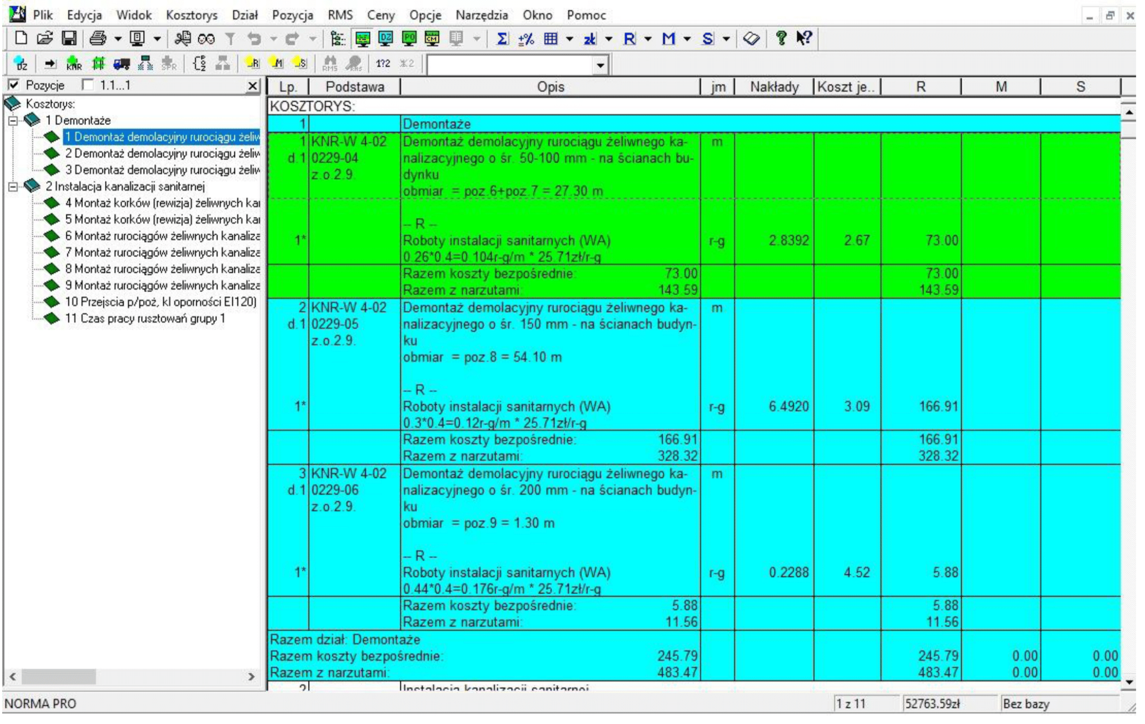This screenshot has height=724, width=1145.
Task: Open the Narzędzia menu
Action: pos(481,15)
